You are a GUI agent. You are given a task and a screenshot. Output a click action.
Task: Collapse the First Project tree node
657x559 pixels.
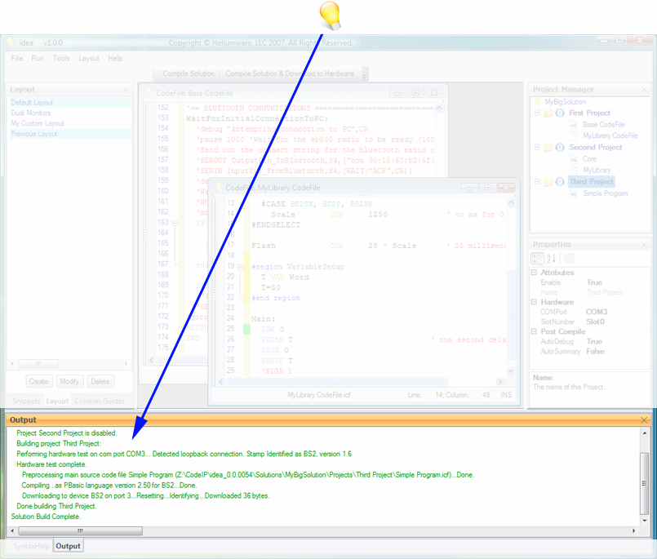pyautogui.click(x=537, y=113)
